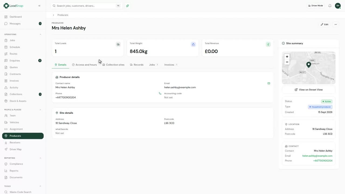The image size is (345, 194).
Task: Open the Dashboard page
Action: [x=23, y=17]
